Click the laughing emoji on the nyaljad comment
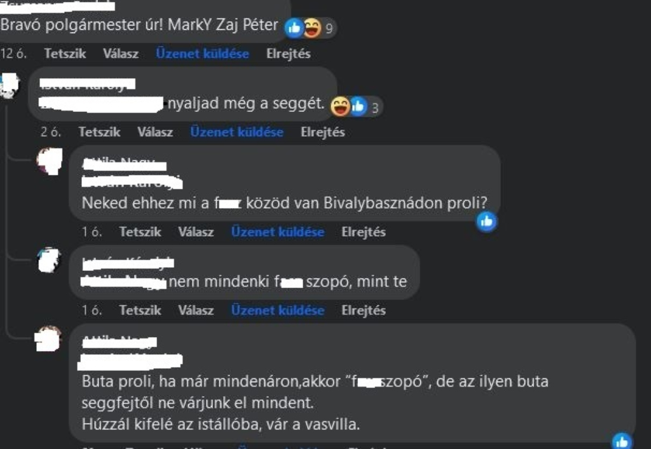The image size is (651, 449). click(340, 106)
